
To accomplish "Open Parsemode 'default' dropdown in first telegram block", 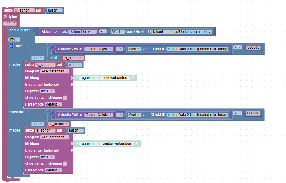I will [53, 104].
